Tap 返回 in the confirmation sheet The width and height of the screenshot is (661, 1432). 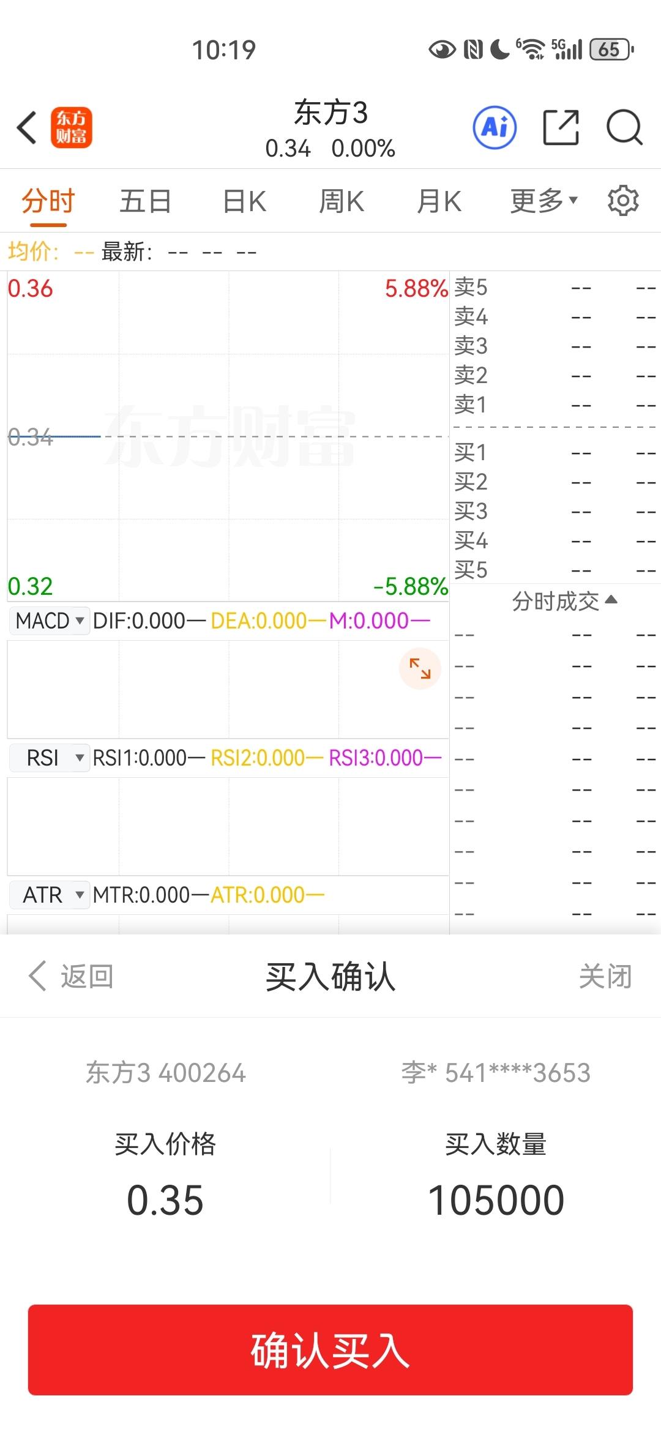[71, 975]
